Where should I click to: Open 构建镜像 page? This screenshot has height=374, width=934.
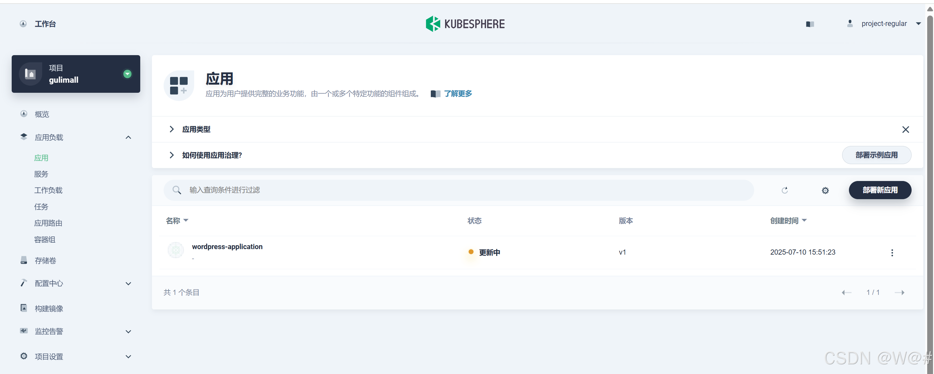tap(49, 308)
